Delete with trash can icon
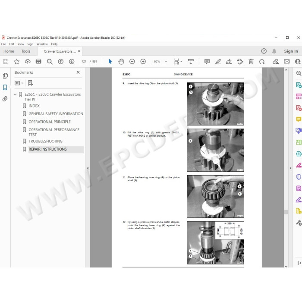Image resolution: width=302 pixels, height=302 pixels. click(251, 62)
